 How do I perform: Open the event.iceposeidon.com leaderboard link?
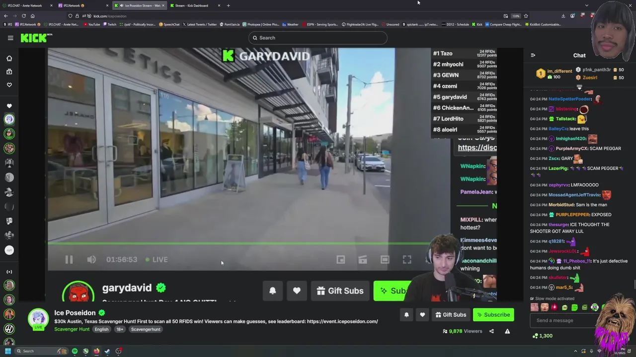(x=342, y=321)
